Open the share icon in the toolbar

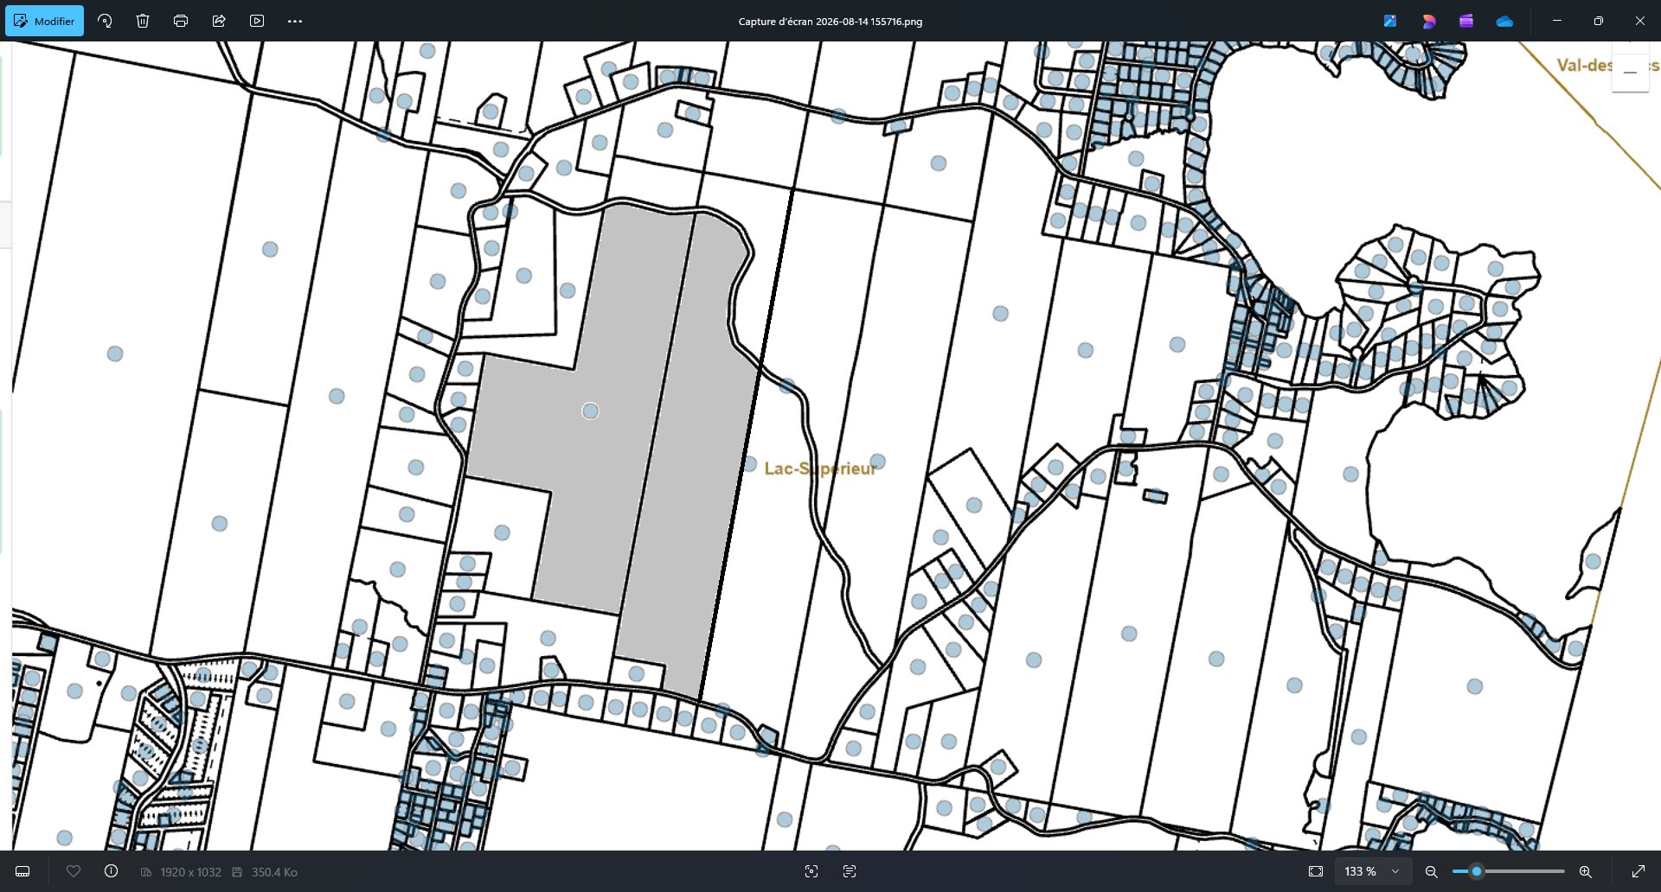219,21
